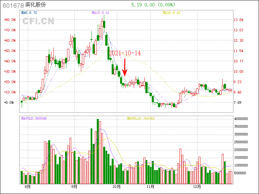Click the 13.84 price axis label
This screenshot has height=194, width=259.
click(x=238, y=20)
